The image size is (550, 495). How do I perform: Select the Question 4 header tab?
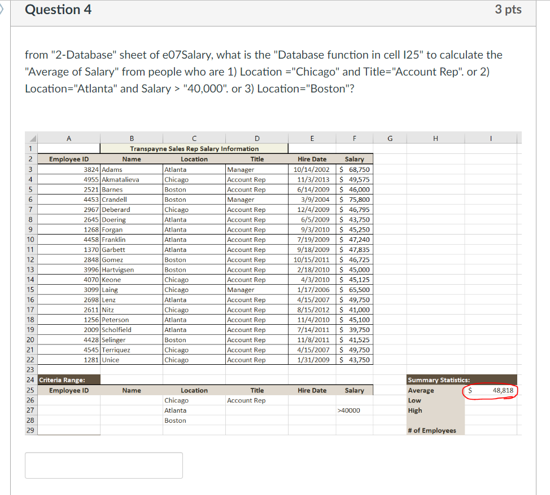[58, 10]
